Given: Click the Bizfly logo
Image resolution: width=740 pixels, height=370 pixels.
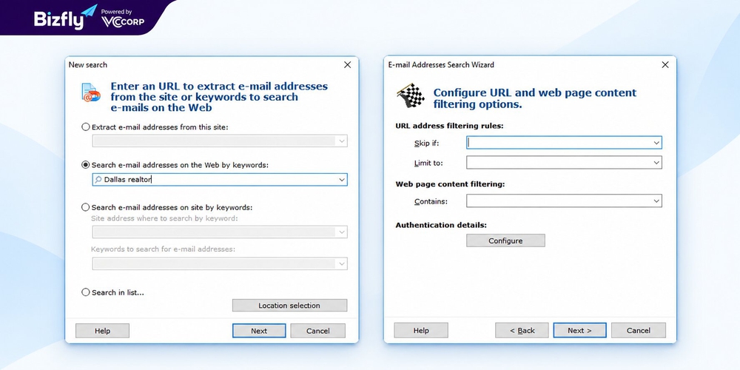Looking at the screenshot, I should coord(65,18).
